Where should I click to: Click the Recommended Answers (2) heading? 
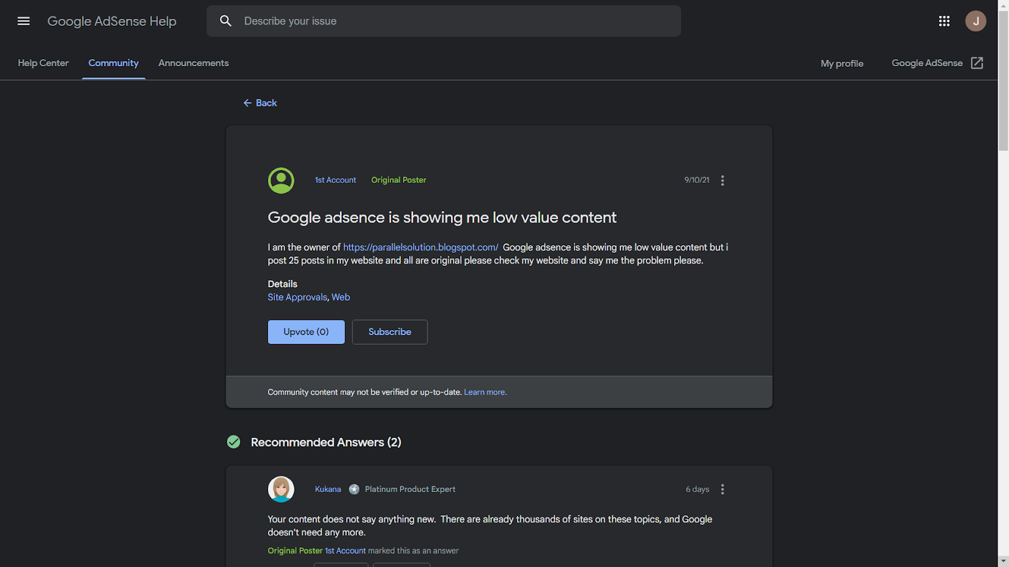click(x=326, y=442)
